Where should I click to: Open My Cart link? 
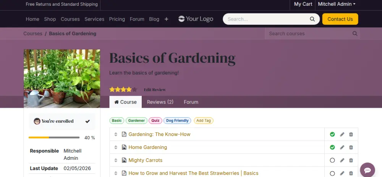[x=303, y=4]
